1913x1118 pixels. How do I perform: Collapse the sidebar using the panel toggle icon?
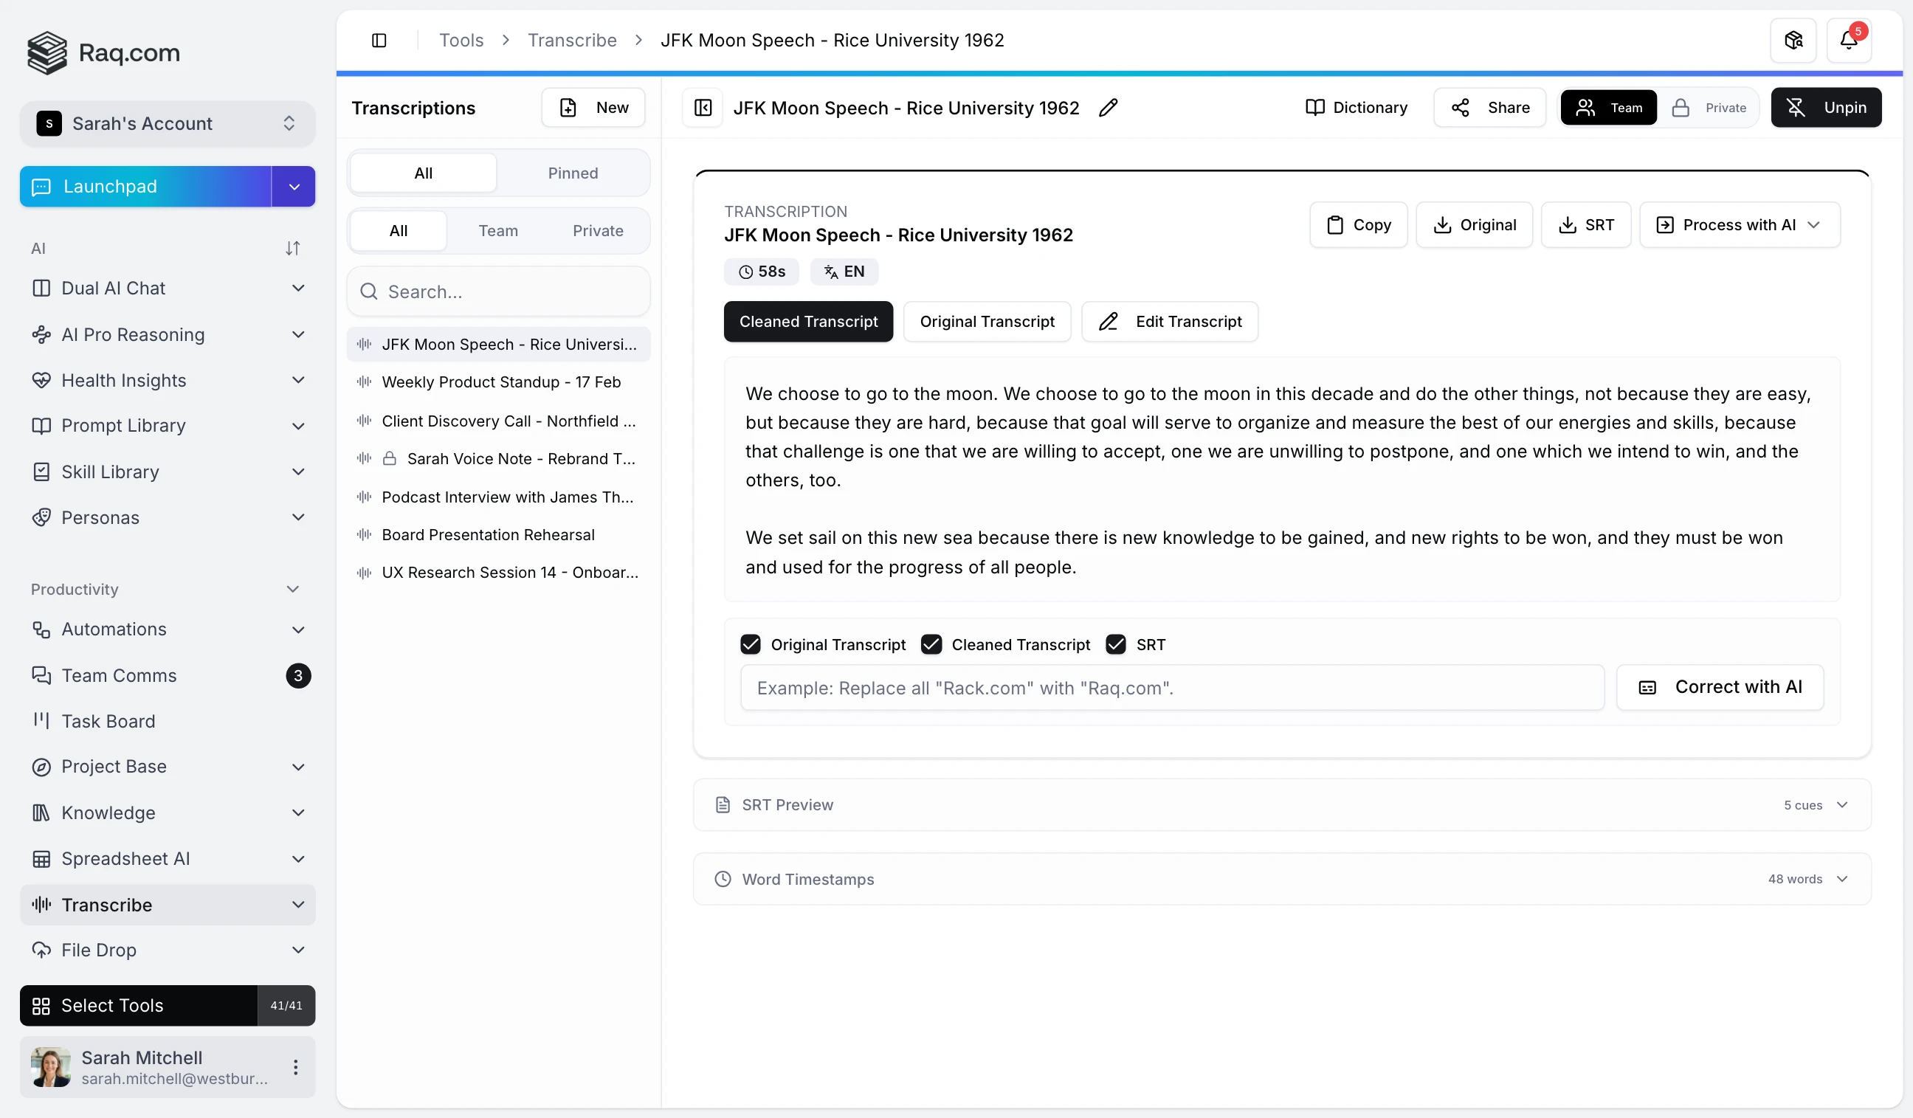point(379,39)
